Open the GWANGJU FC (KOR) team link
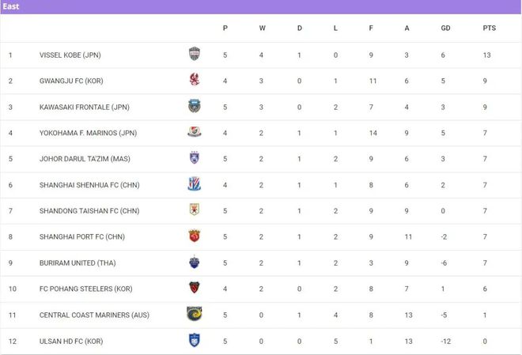This screenshot has height=355, width=522. click(x=71, y=81)
